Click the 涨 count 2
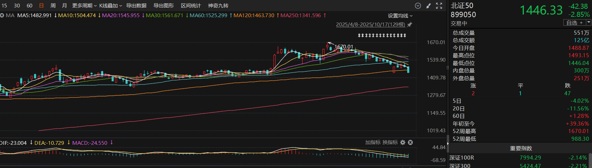The width and height of the screenshot is (592, 168). (473, 93)
